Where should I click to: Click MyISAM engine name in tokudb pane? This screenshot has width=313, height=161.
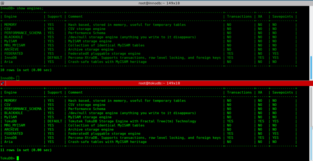coord(11,117)
